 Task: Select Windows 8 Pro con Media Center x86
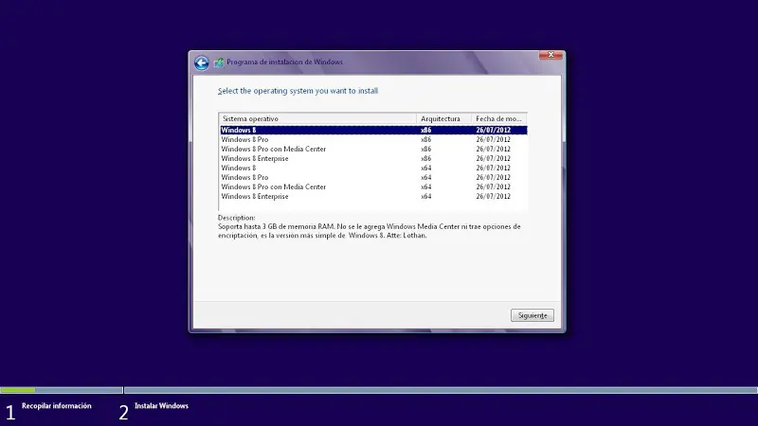[373, 149]
